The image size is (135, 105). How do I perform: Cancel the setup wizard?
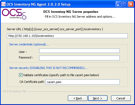pyautogui.click(x=121, y=98)
